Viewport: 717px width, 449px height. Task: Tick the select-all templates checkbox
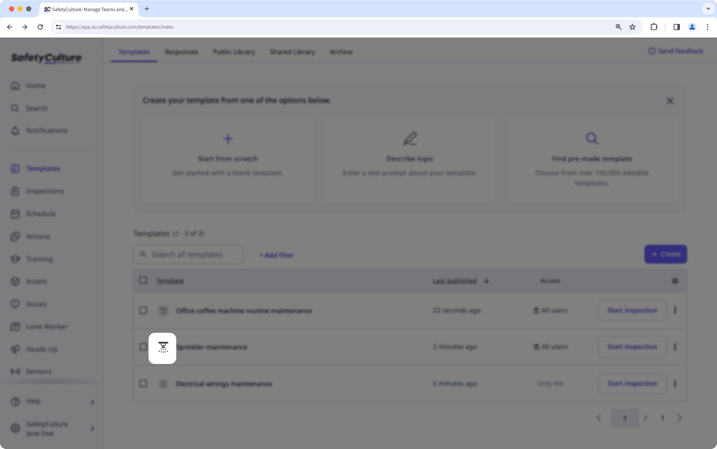tap(143, 280)
